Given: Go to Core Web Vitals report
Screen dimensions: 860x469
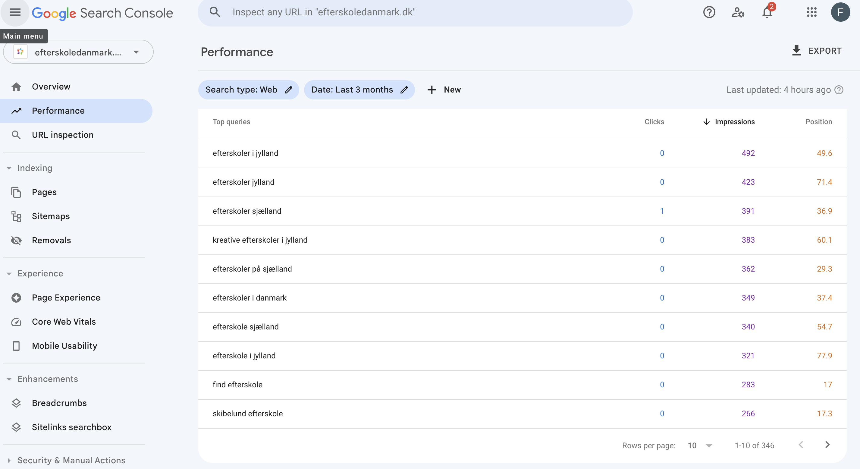Looking at the screenshot, I should (64, 322).
